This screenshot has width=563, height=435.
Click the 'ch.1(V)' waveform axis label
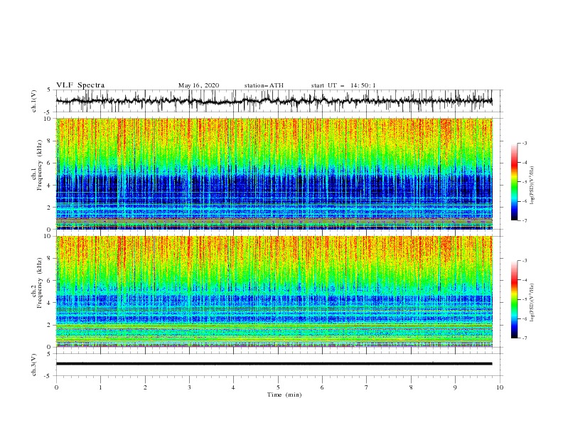coord(34,101)
